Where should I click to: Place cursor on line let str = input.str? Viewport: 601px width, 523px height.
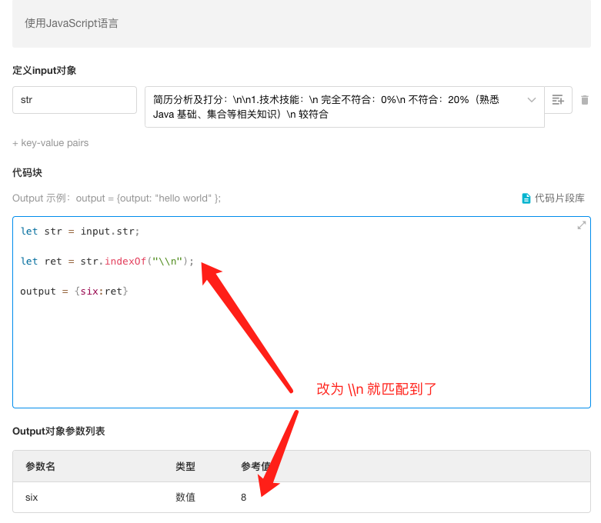[80, 231]
